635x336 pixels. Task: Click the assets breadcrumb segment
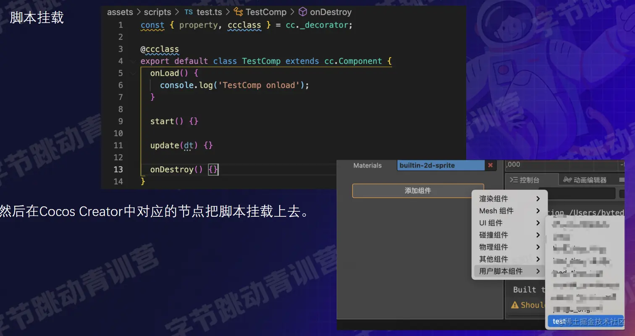tap(120, 12)
